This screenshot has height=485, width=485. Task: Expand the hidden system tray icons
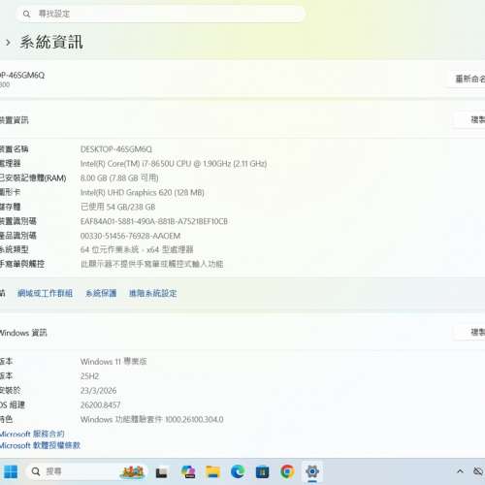[460, 471]
